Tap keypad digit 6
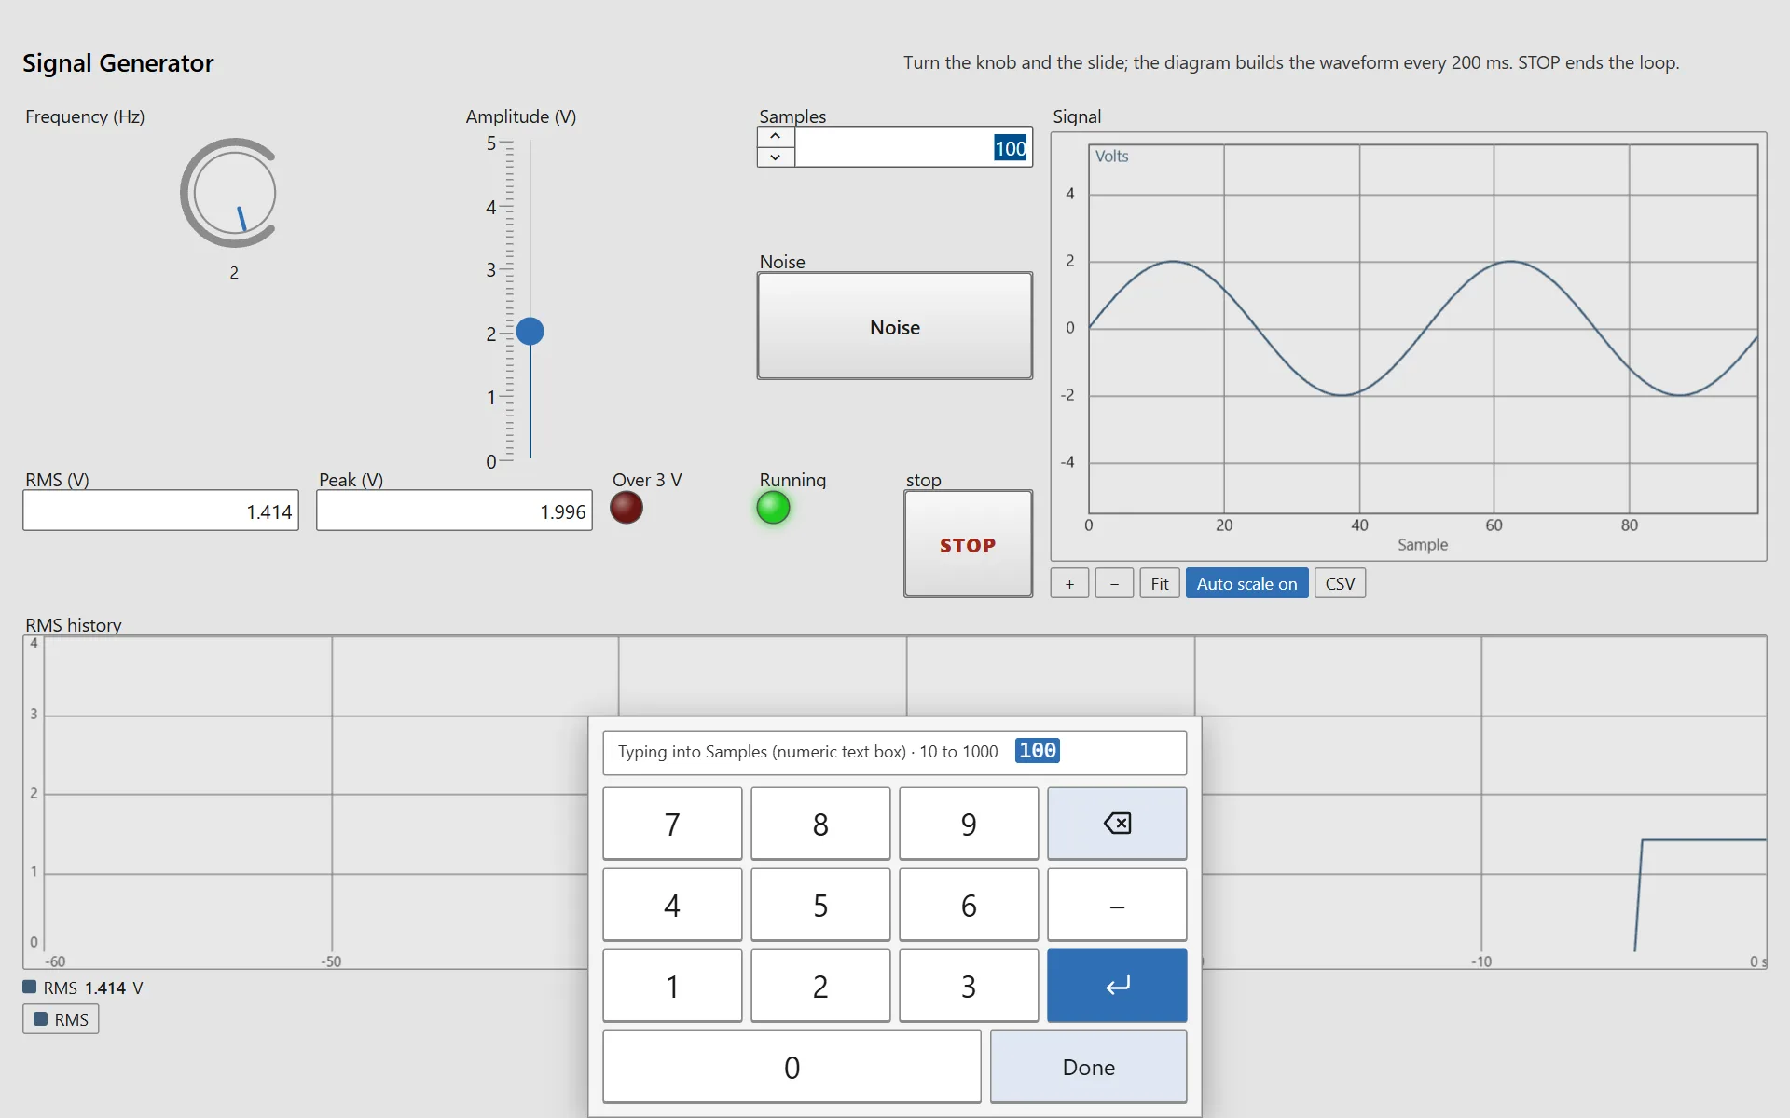The height and width of the screenshot is (1118, 1790). [x=969, y=905]
